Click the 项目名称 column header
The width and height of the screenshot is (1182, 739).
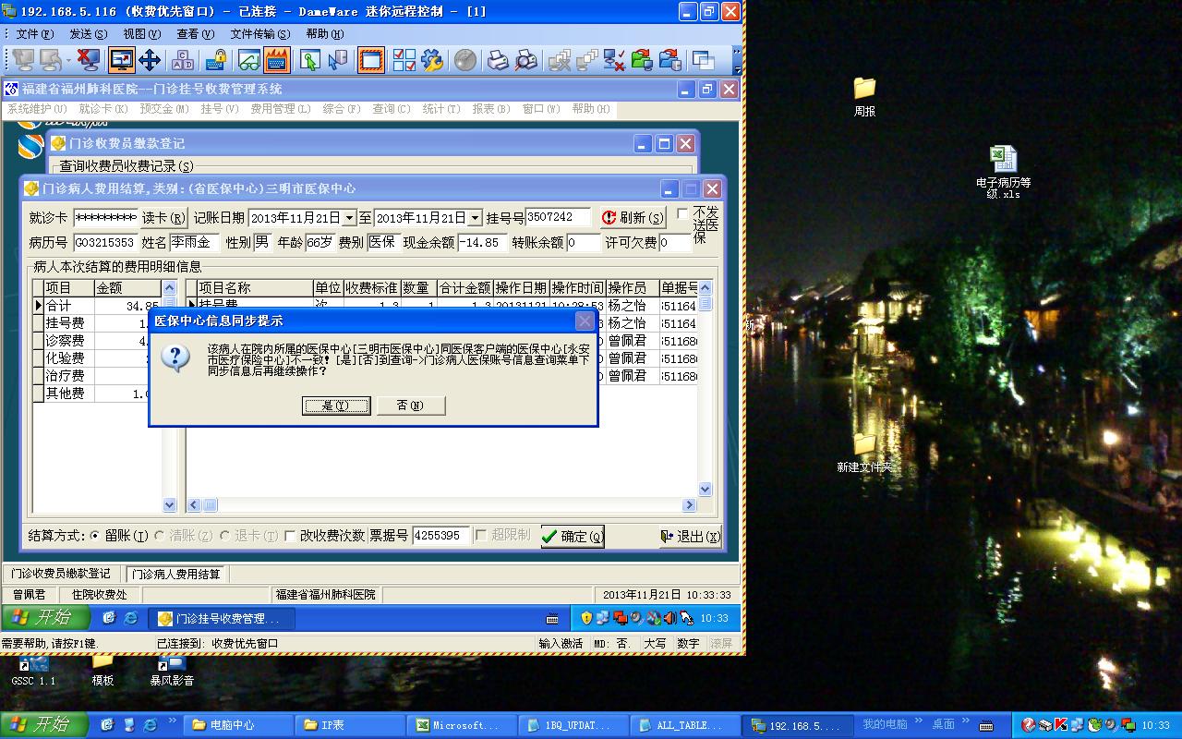coord(254,288)
